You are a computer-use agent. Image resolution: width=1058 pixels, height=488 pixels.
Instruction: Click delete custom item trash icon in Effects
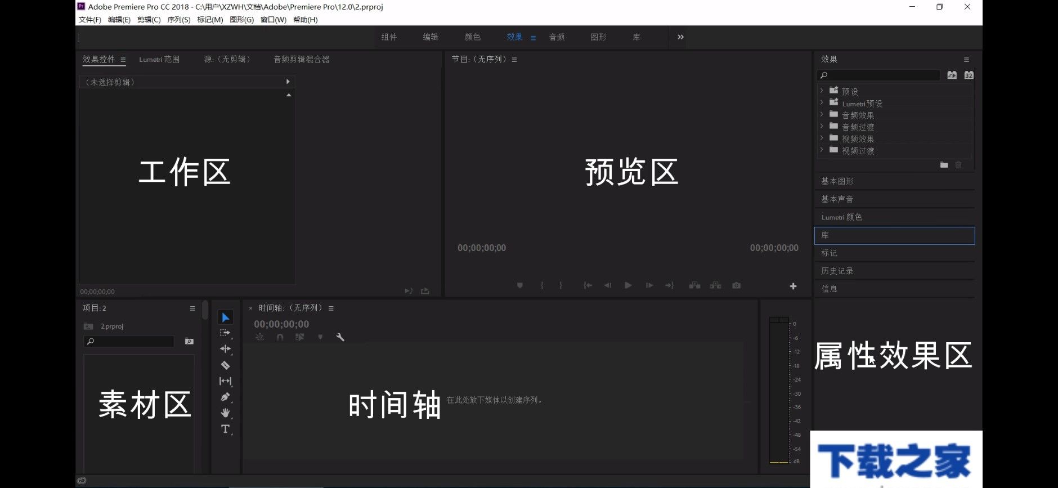[x=958, y=165]
